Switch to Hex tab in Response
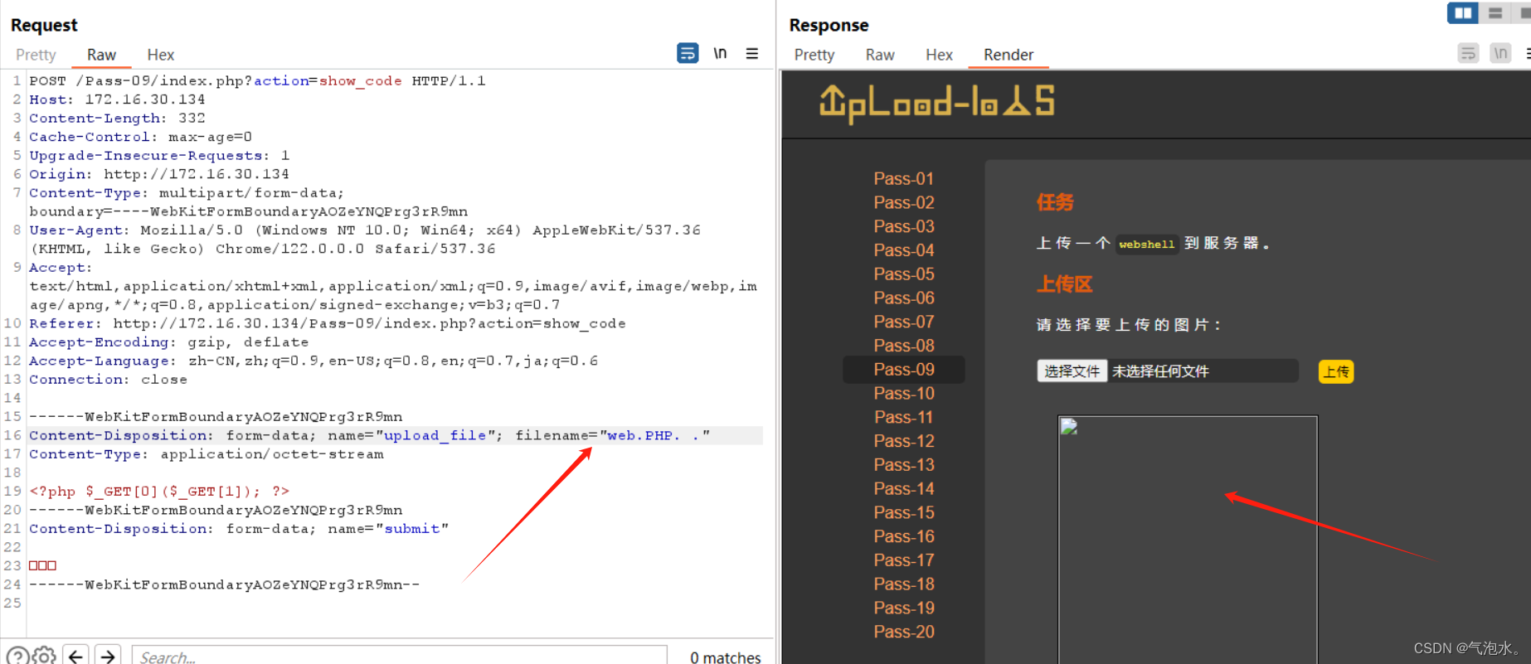Image resolution: width=1531 pixels, height=664 pixels. (x=939, y=55)
